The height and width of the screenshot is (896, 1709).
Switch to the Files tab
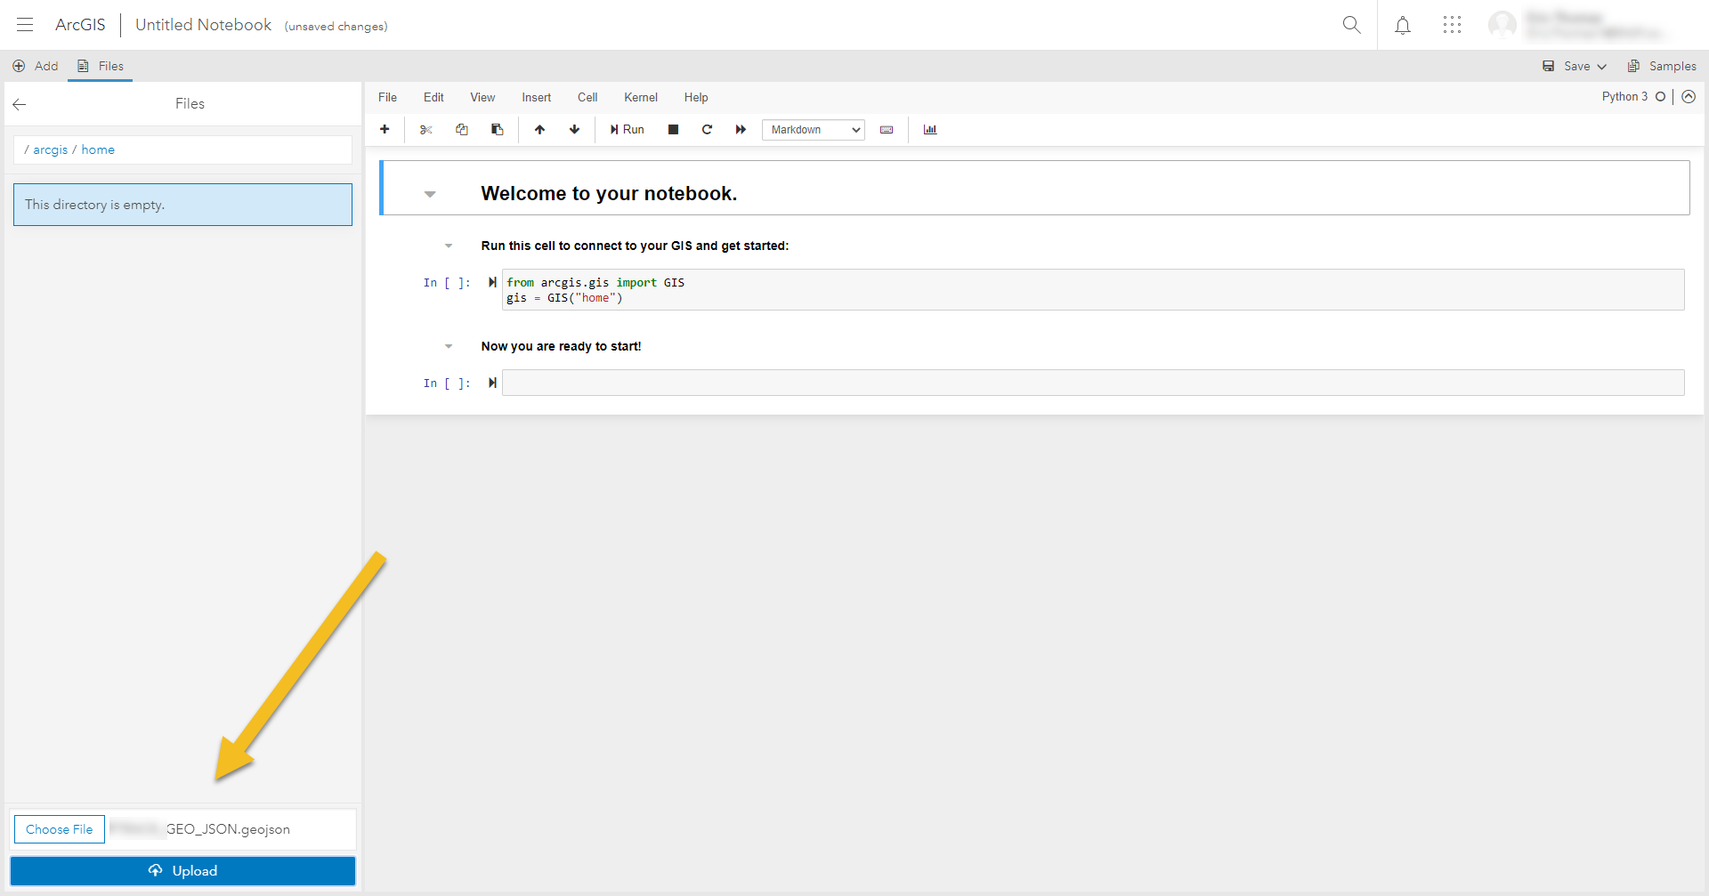[x=101, y=66]
